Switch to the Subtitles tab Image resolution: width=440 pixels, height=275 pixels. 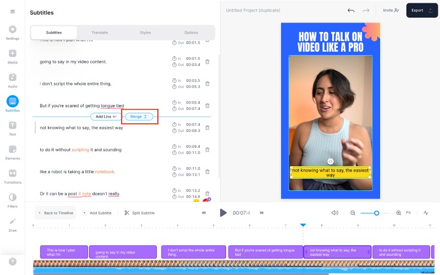[x=54, y=32]
